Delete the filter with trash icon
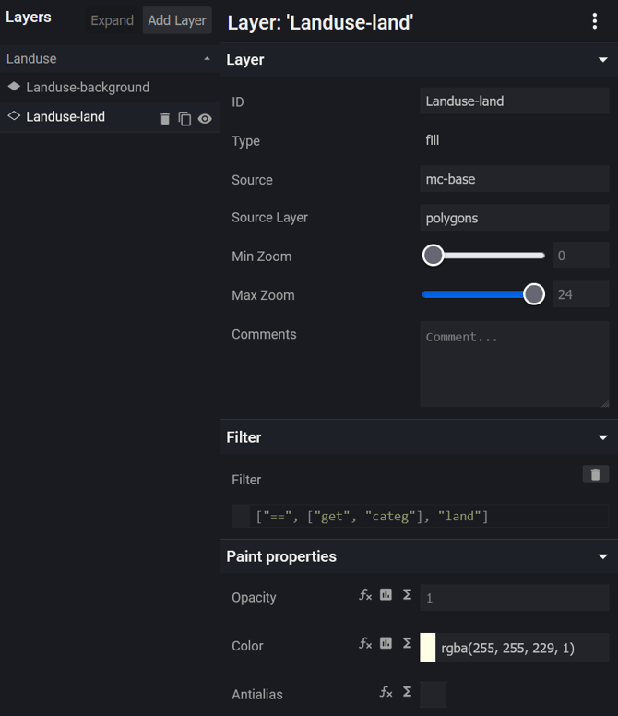The width and height of the screenshot is (618, 716). [x=595, y=474]
